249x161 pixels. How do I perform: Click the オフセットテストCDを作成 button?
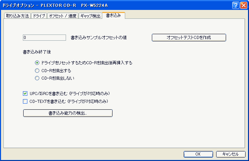tap(189, 38)
